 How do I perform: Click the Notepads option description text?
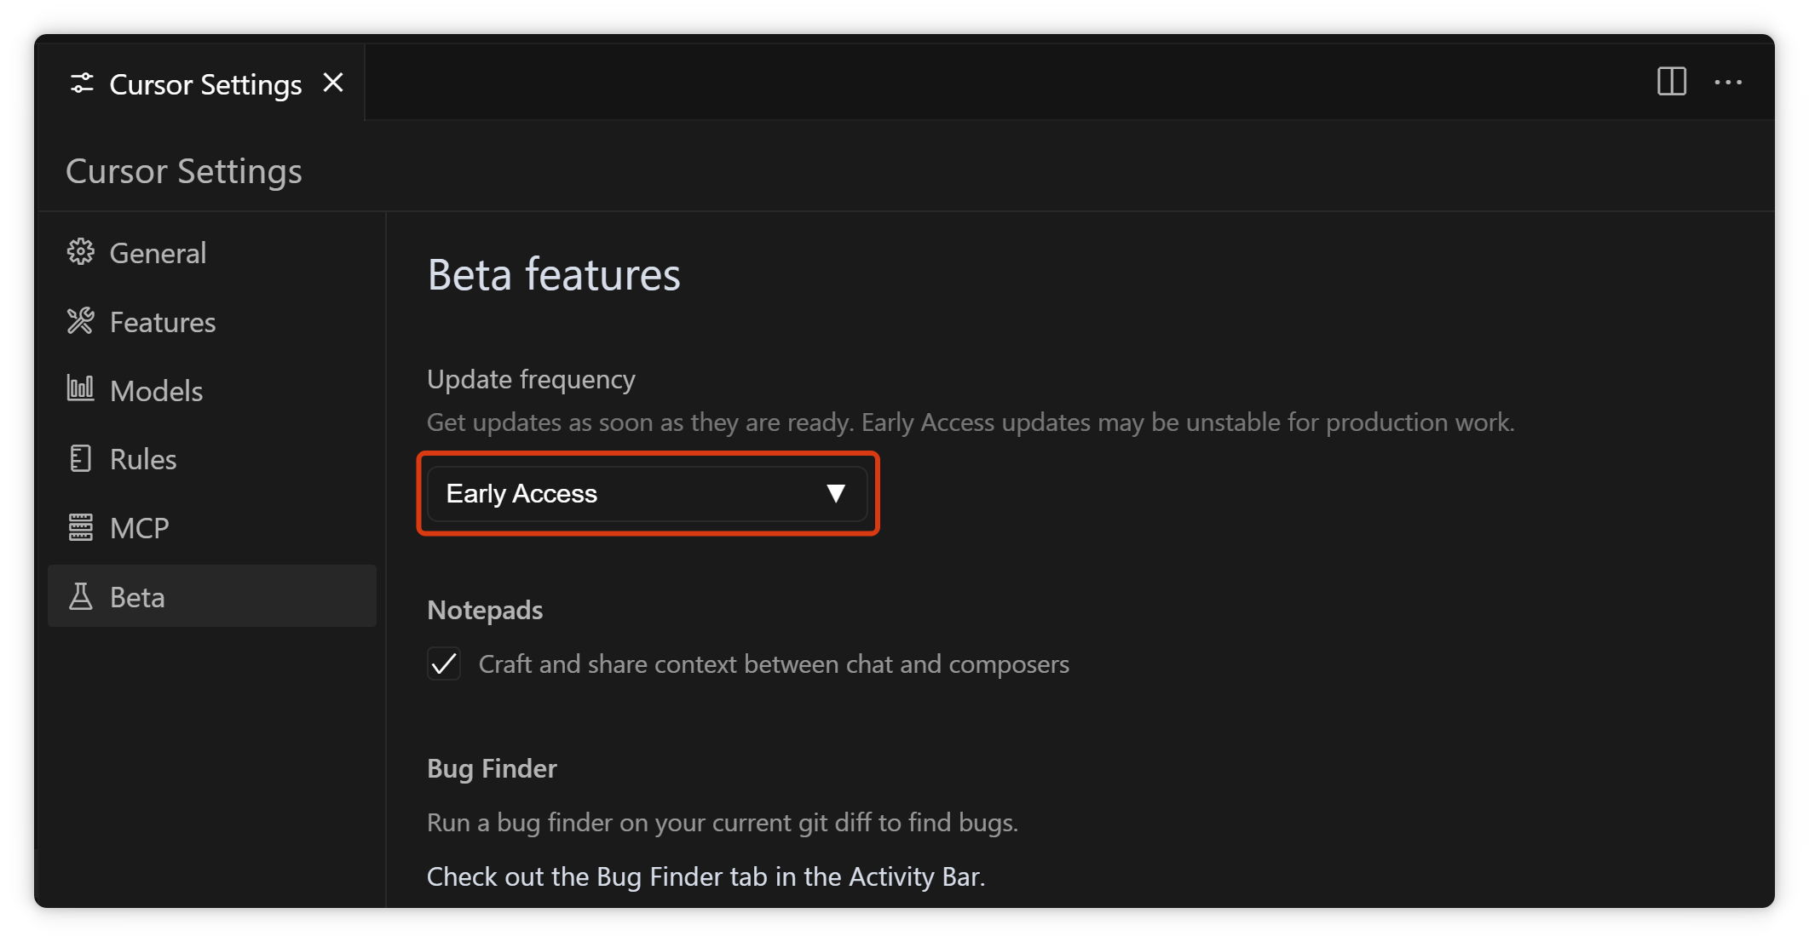(774, 664)
